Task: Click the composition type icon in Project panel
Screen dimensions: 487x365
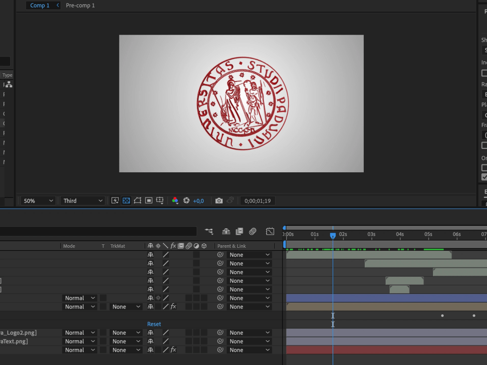Action: tap(9, 84)
